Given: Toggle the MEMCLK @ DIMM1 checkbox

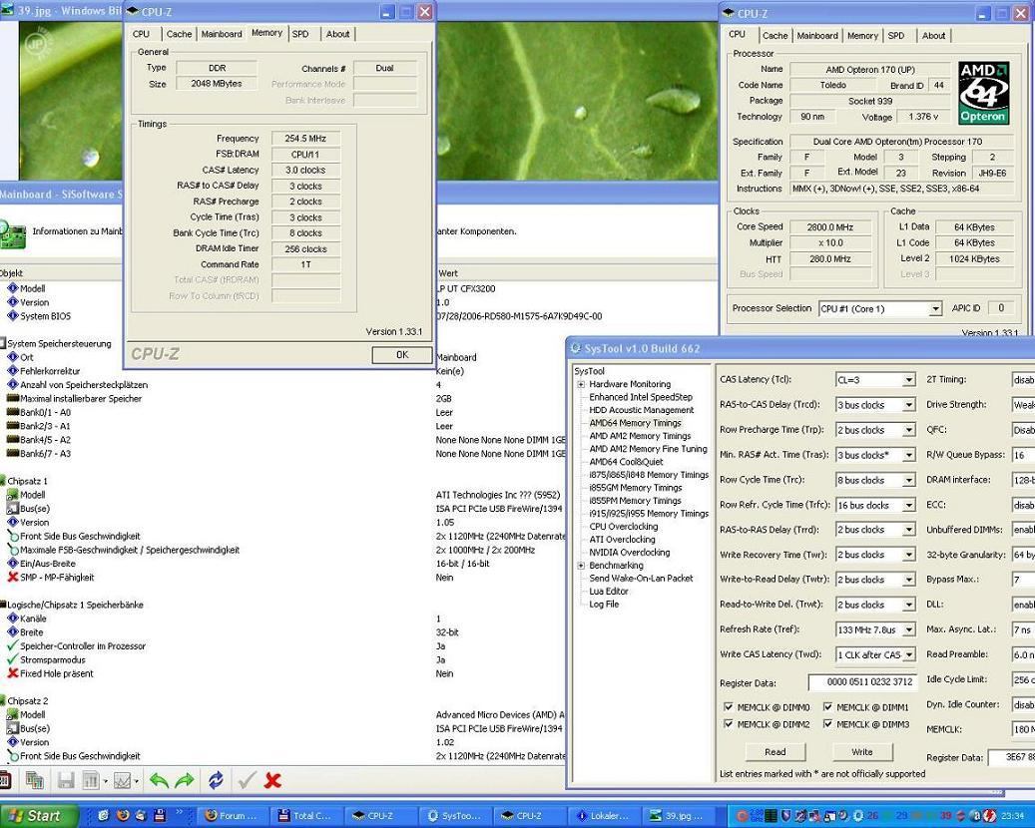Looking at the screenshot, I should coord(827,707).
